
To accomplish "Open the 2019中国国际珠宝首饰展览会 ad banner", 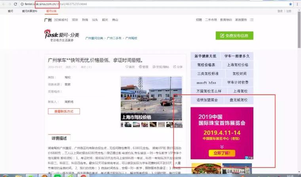I will (222, 133).
